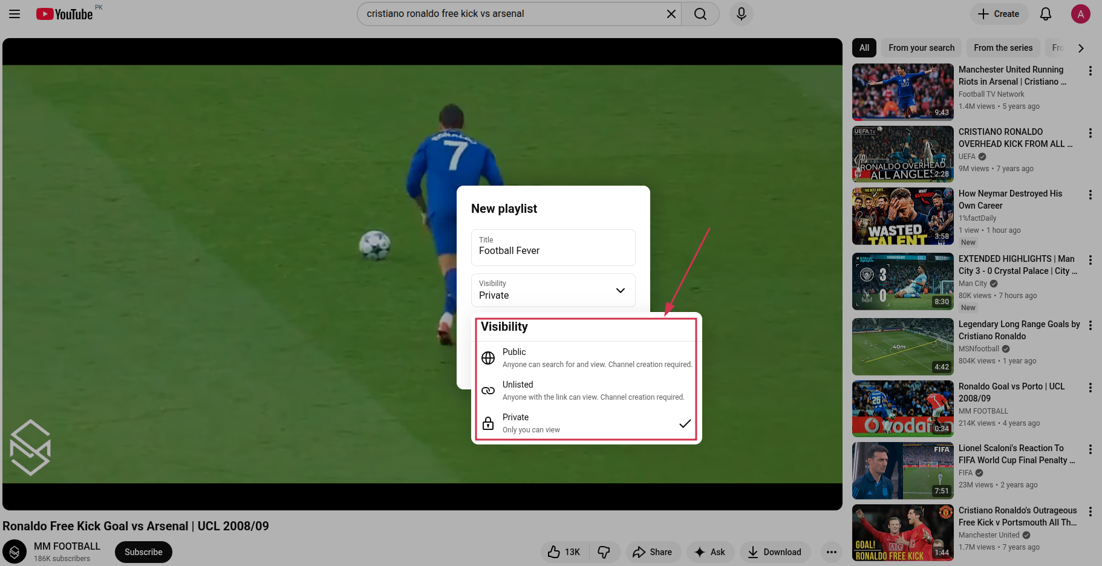Choose Public visibility option
The image size is (1102, 566).
pos(586,358)
